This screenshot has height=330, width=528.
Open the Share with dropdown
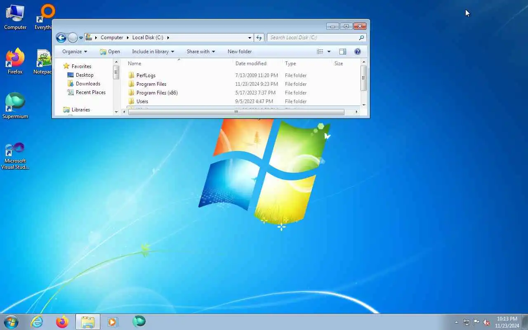click(x=201, y=52)
